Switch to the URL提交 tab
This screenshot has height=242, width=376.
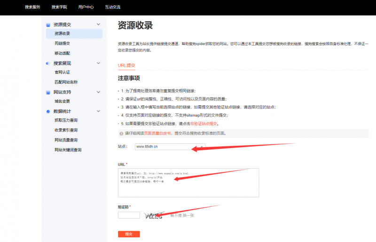(x=126, y=65)
